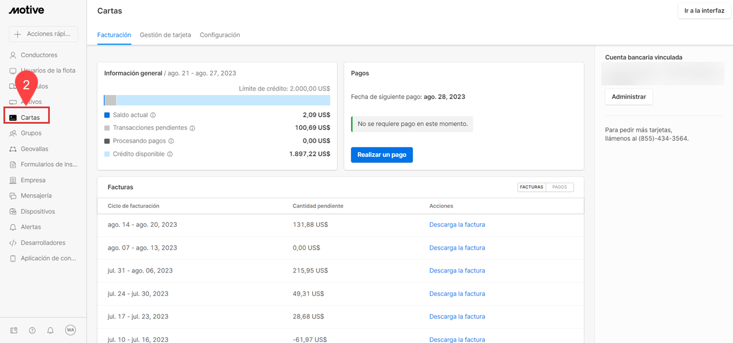The image size is (733, 343).
Task: Click the notifications bell at sidebar bottom
Action: point(50,330)
